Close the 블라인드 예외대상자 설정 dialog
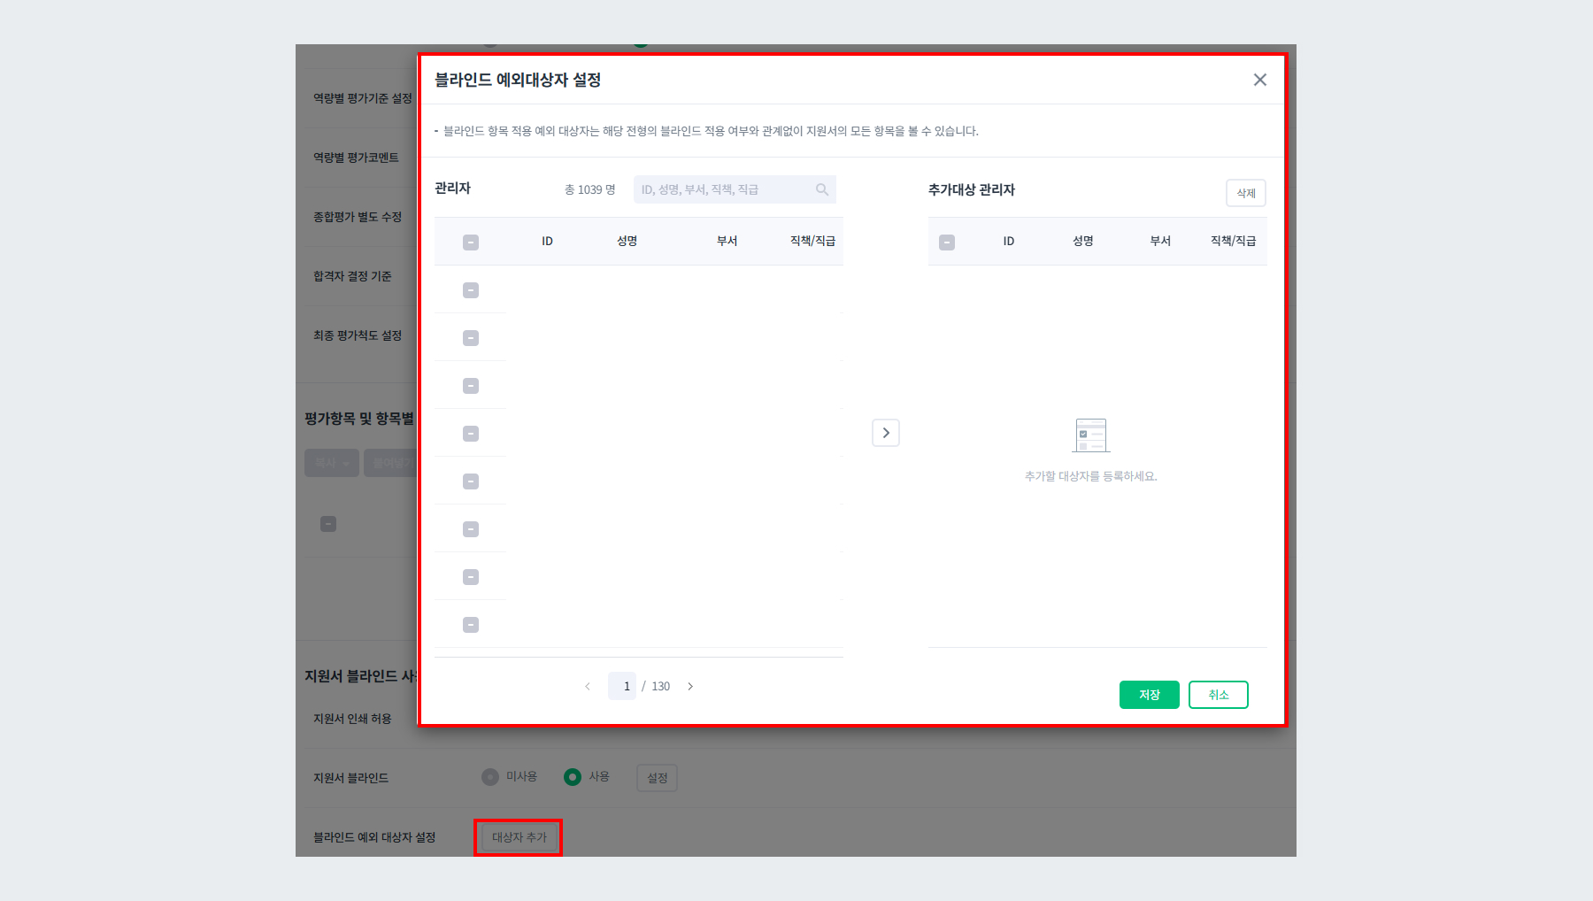Image resolution: width=1593 pixels, height=901 pixels. click(1259, 80)
